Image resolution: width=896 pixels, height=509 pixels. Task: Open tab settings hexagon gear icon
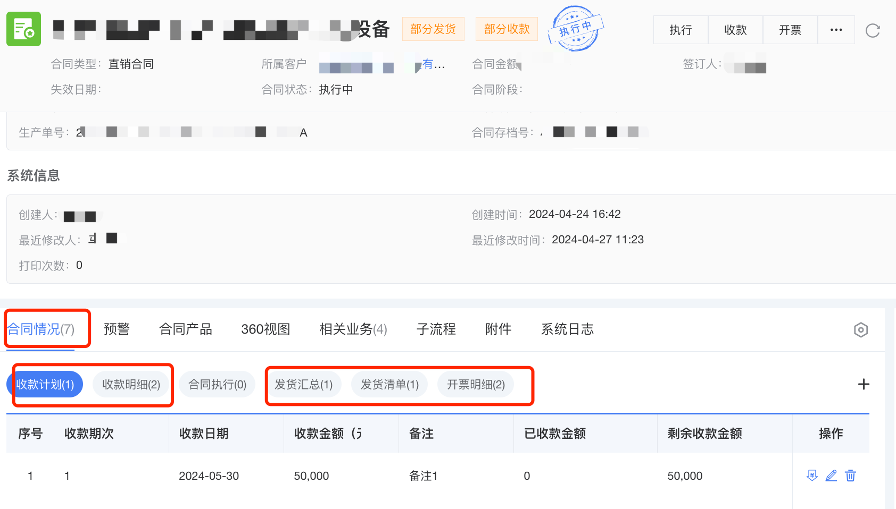pos(860,330)
